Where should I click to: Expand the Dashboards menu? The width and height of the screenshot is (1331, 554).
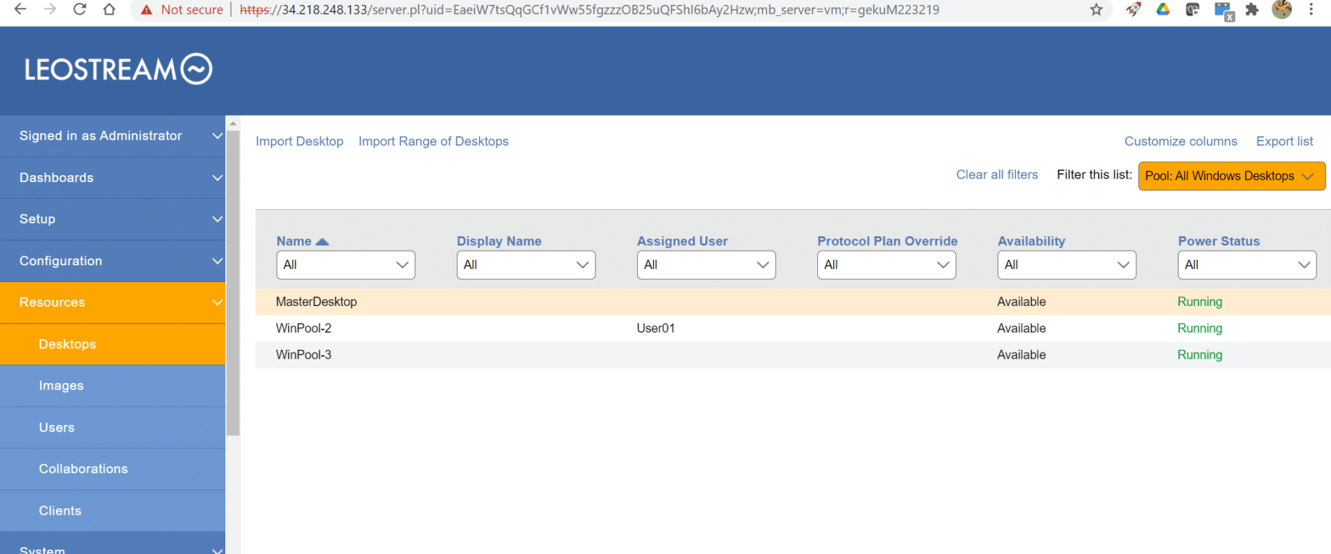pos(112,177)
